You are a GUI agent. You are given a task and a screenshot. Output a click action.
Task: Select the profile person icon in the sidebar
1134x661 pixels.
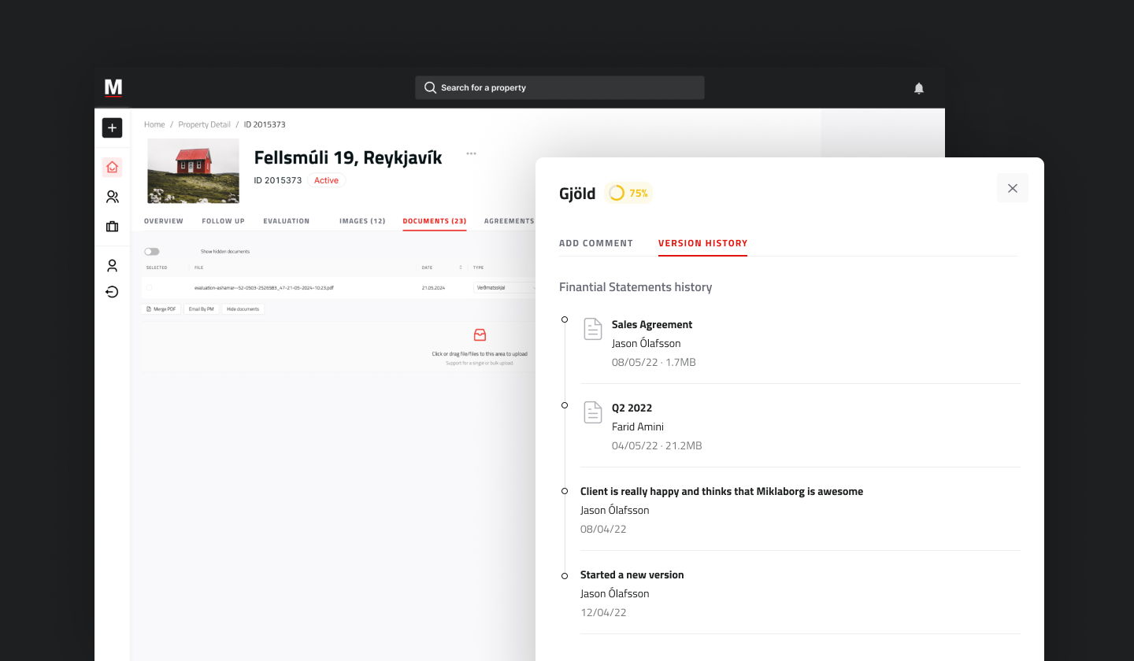point(112,265)
